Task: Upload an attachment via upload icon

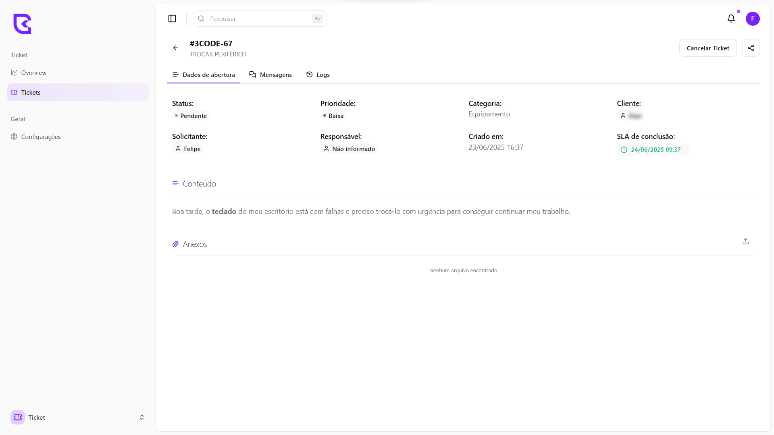Action: (745, 241)
